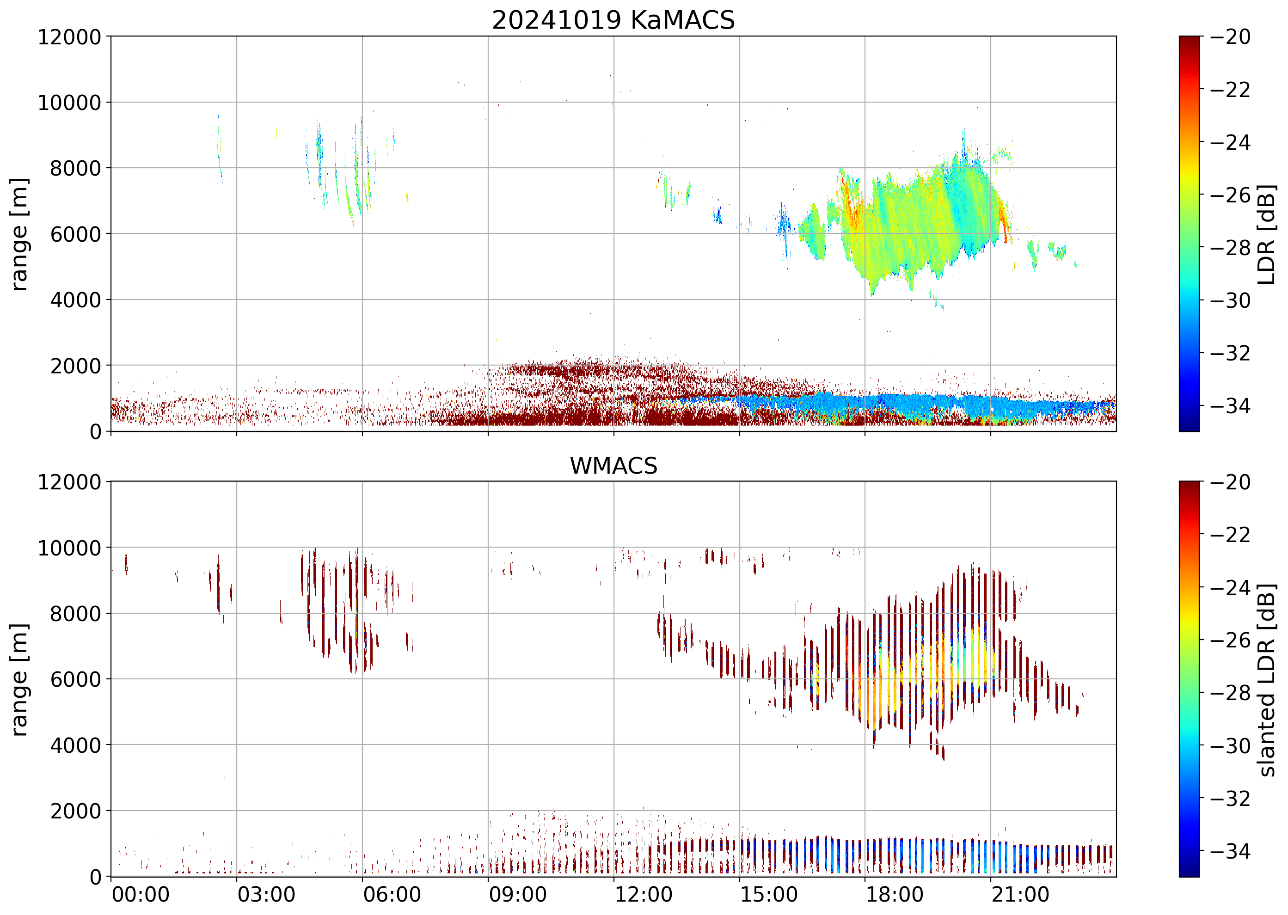Click the 06:00 time axis label

pos(392,894)
